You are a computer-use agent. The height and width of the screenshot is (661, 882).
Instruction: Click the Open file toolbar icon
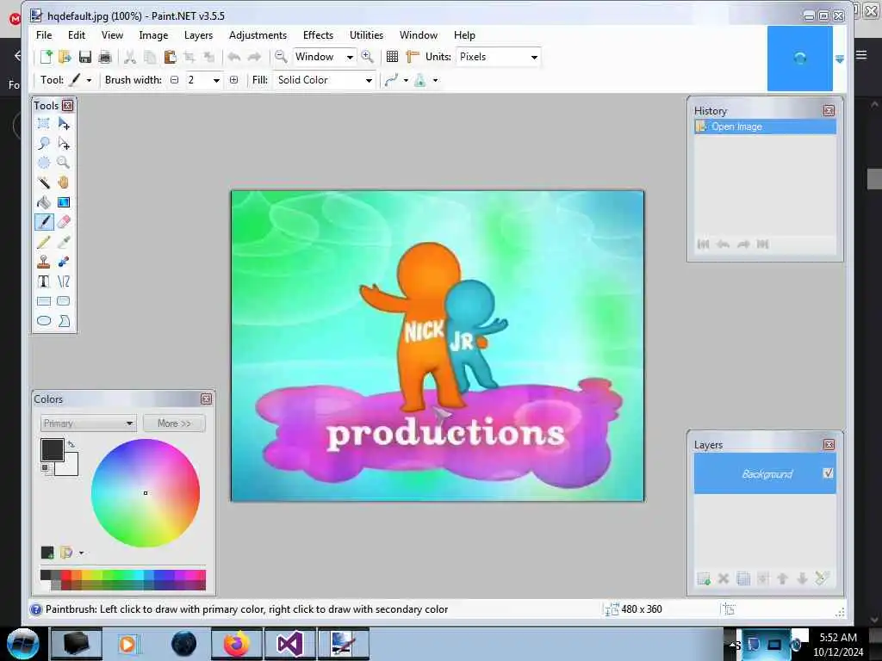point(65,57)
